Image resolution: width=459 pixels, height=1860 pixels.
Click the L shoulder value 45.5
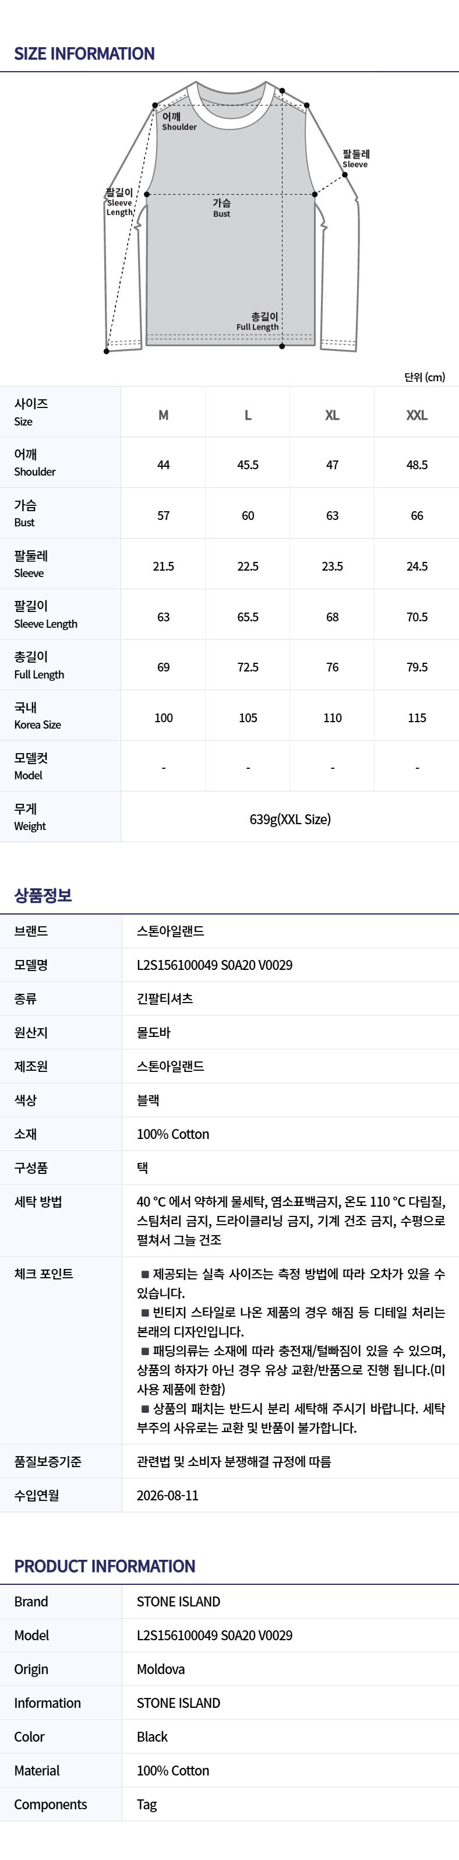pyautogui.click(x=248, y=465)
